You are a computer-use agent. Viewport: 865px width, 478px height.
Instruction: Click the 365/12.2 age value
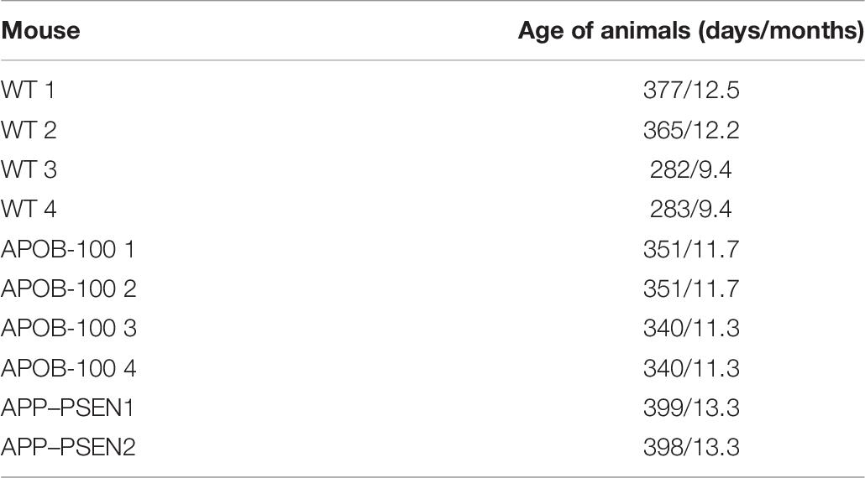[x=690, y=130]
